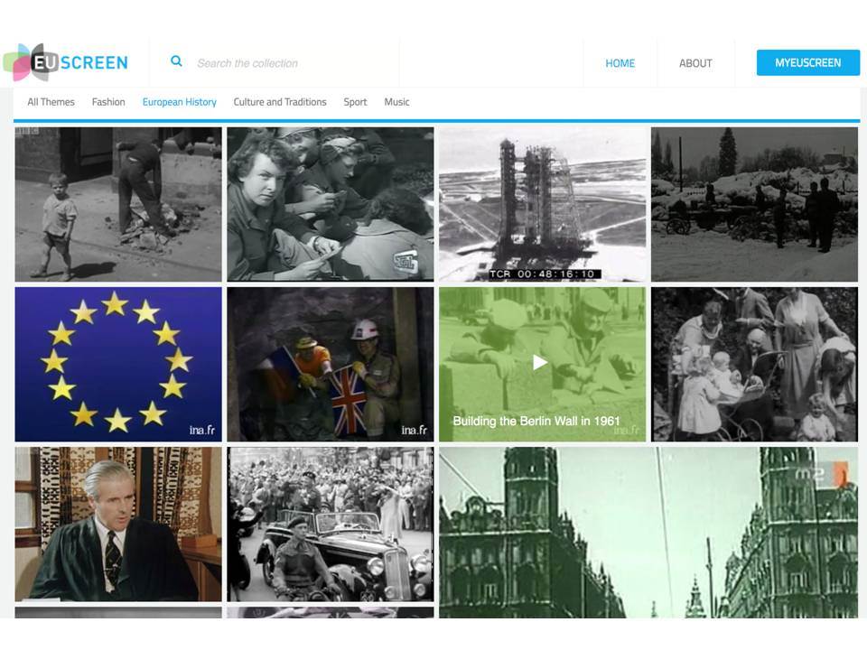Open the snowy street with soldiers thumbnail
Viewport: 867px width, 650px height.
754,205
